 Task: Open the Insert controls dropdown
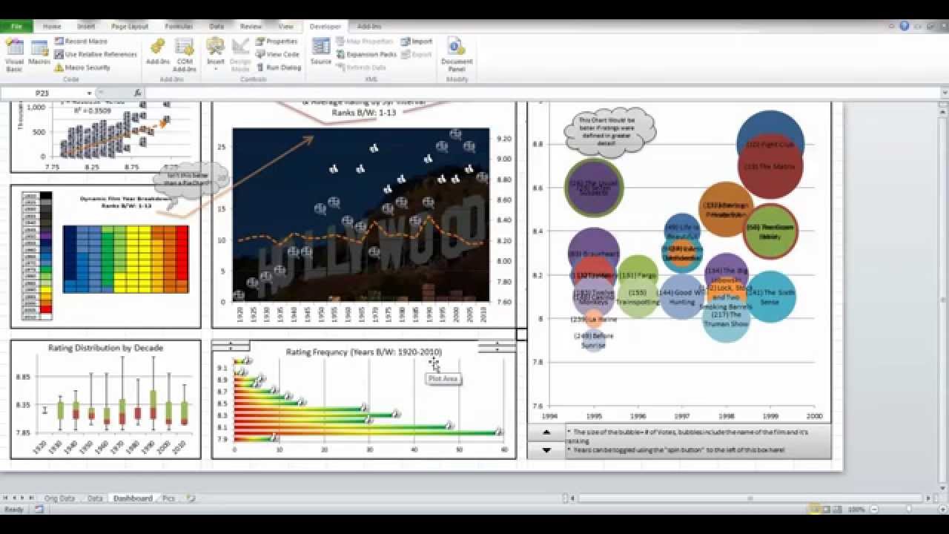[215, 55]
